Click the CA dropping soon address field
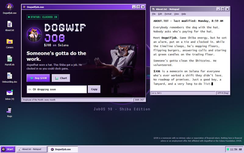This screenshot has height=153, width=244. pos(57,89)
